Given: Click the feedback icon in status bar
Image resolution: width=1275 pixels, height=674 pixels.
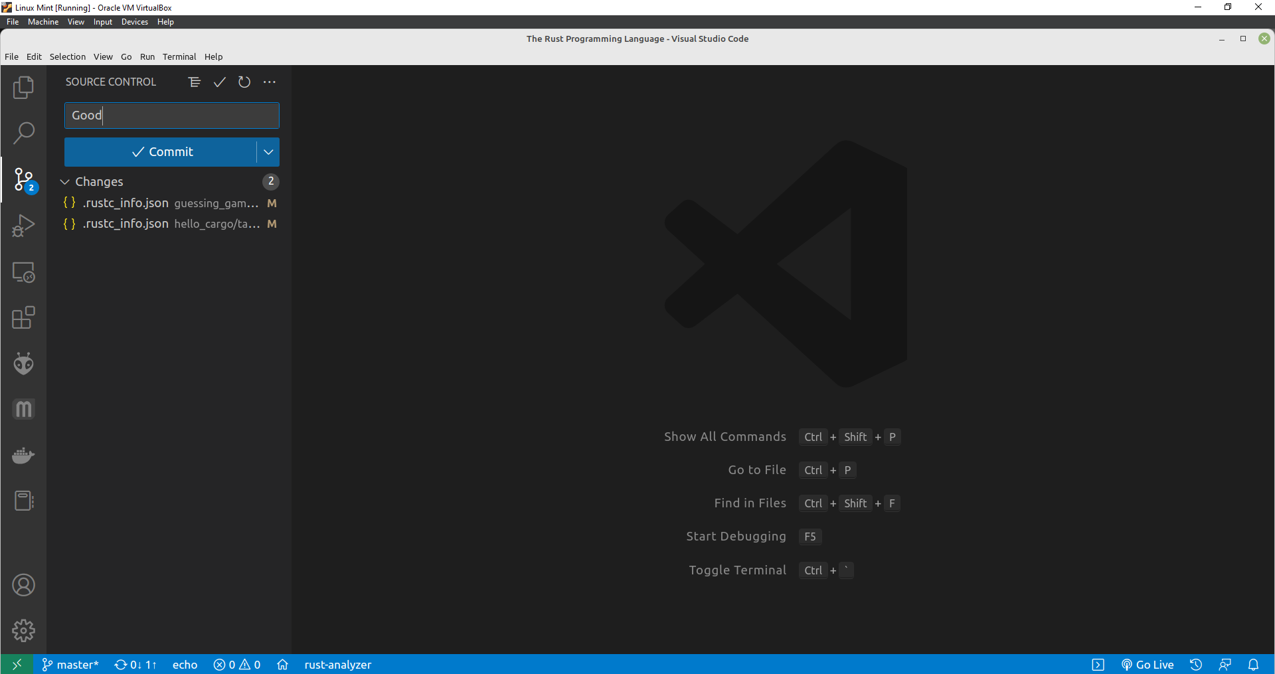Looking at the screenshot, I should [1225, 664].
